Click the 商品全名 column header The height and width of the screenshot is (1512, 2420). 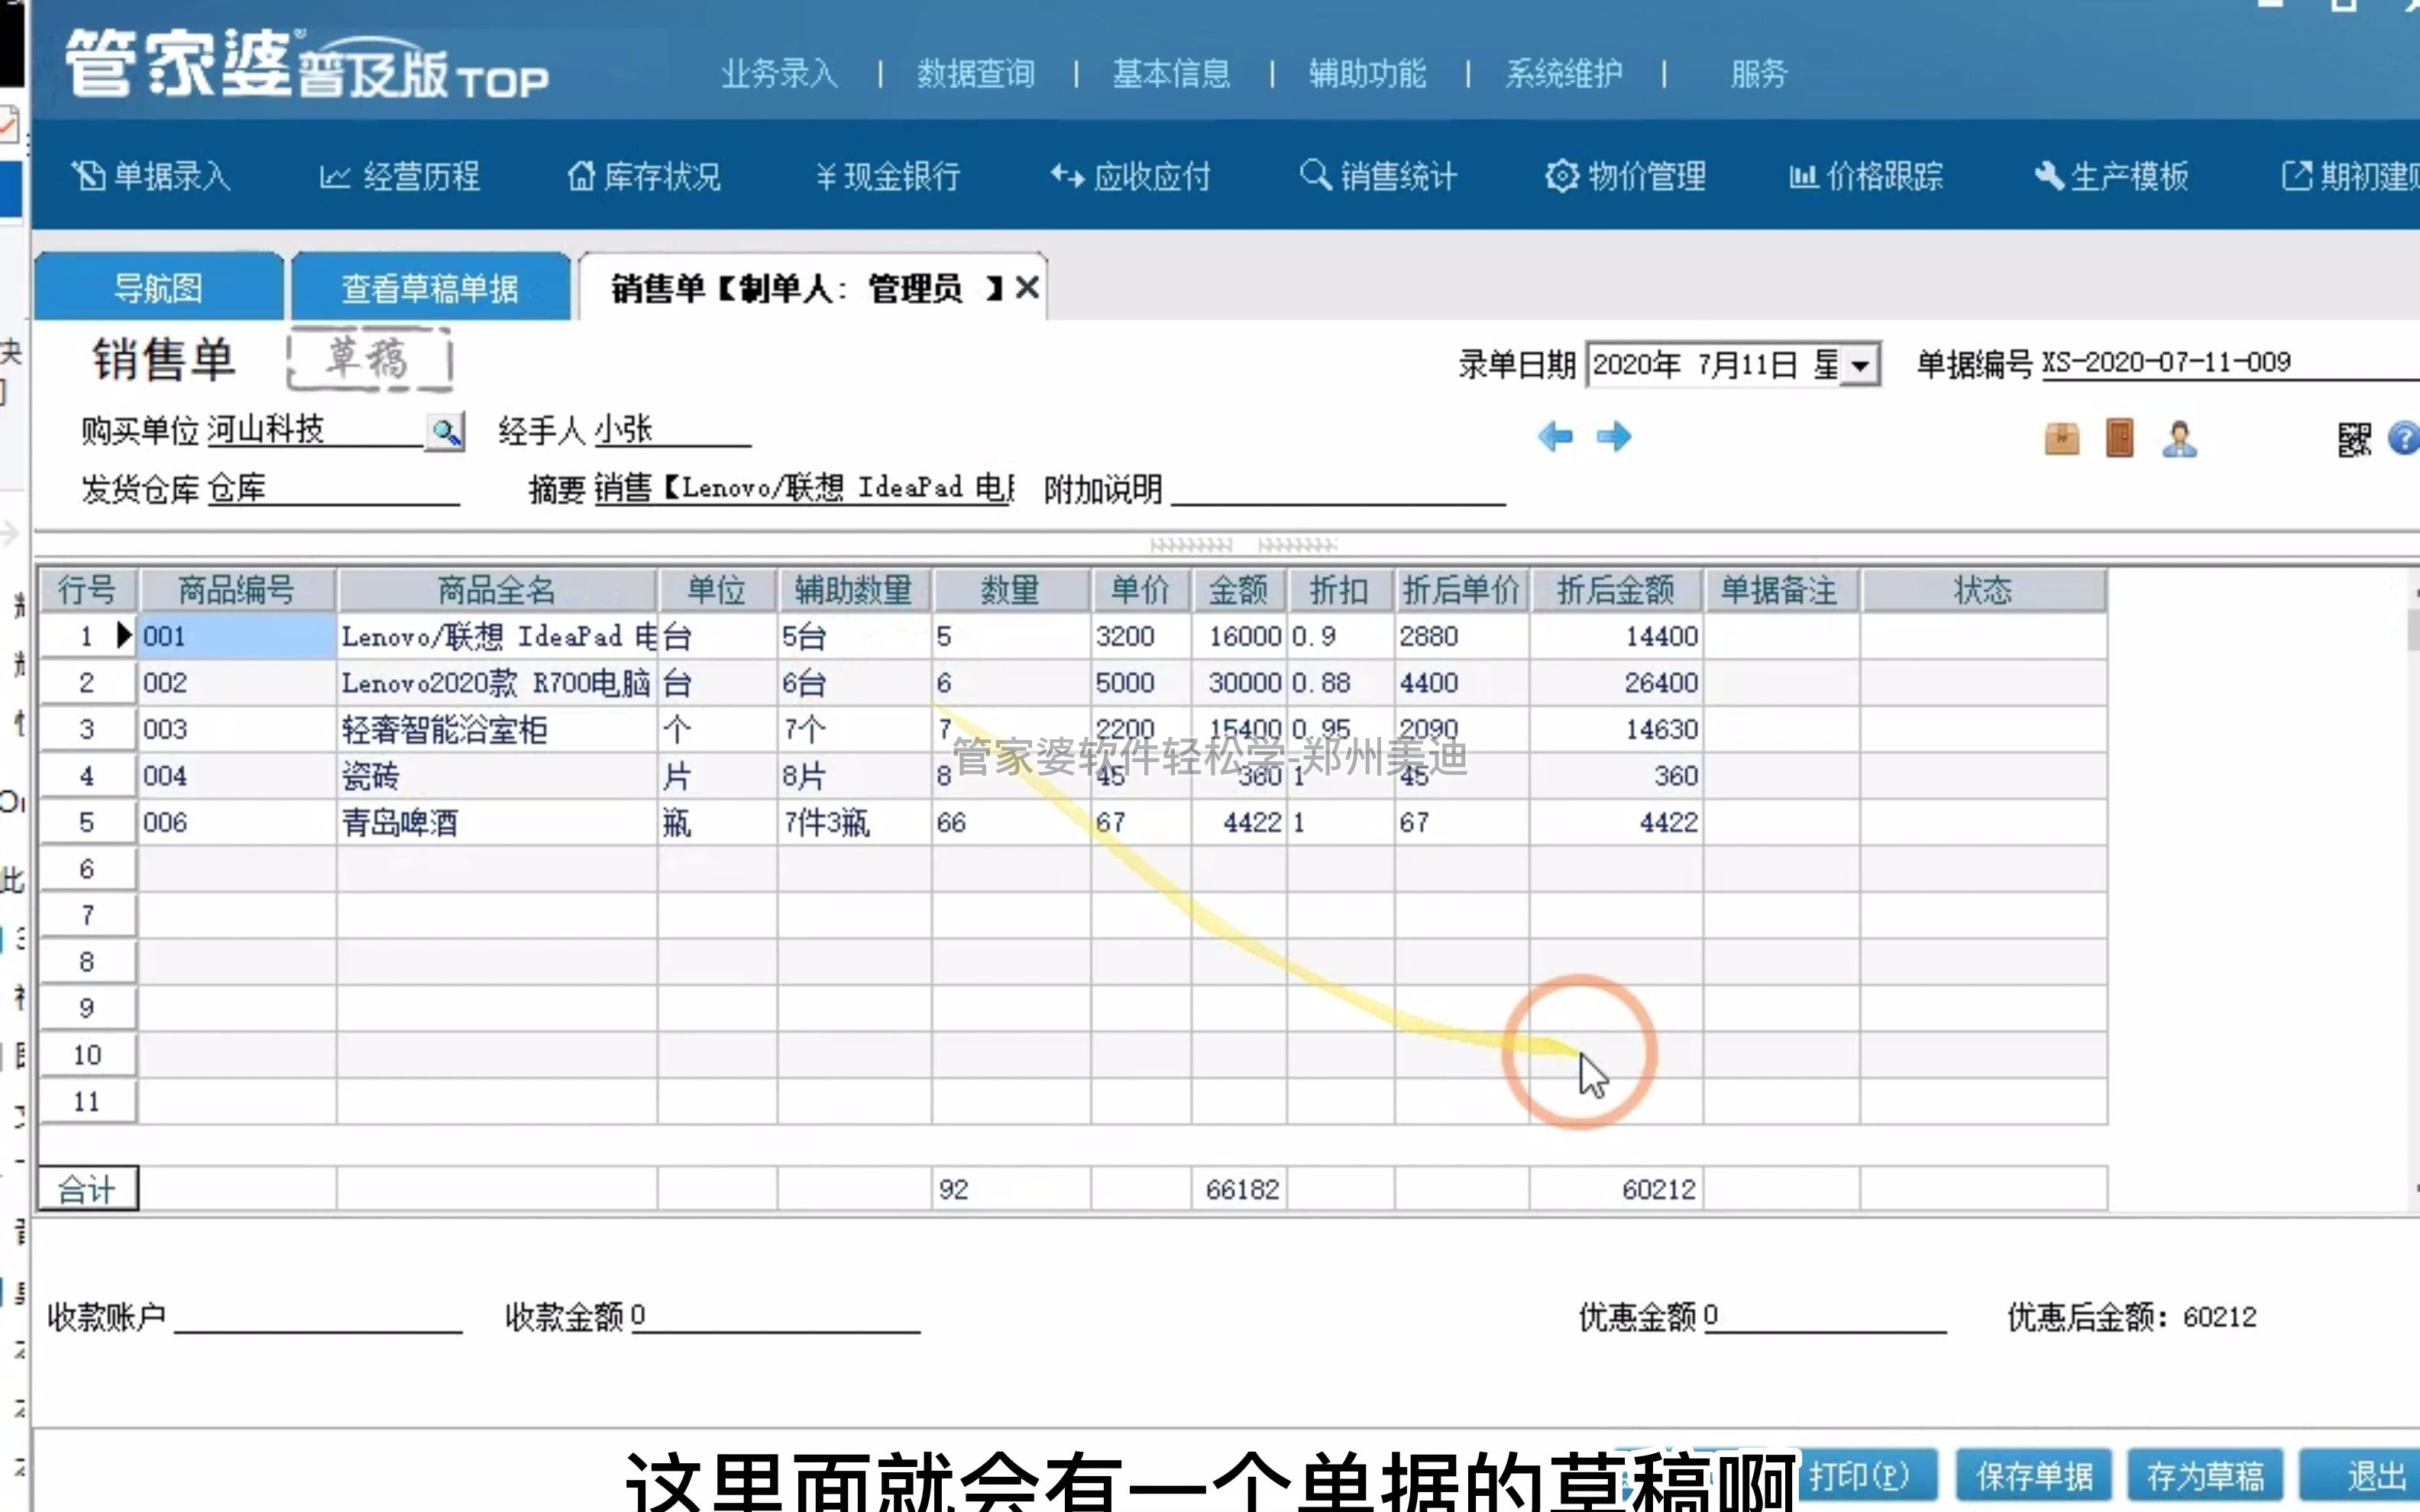coord(497,590)
